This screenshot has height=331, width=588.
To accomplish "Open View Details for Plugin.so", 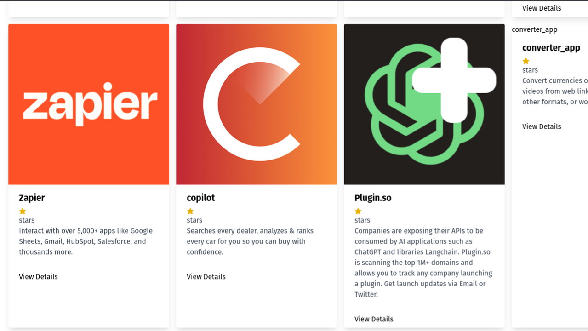I will click(x=374, y=319).
